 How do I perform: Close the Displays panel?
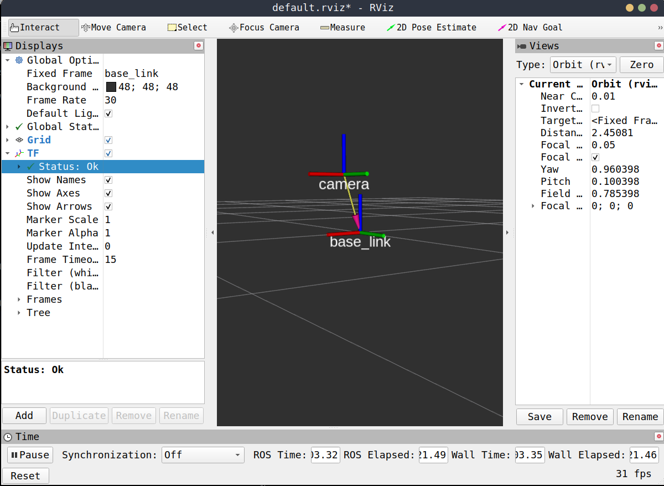[x=199, y=46]
